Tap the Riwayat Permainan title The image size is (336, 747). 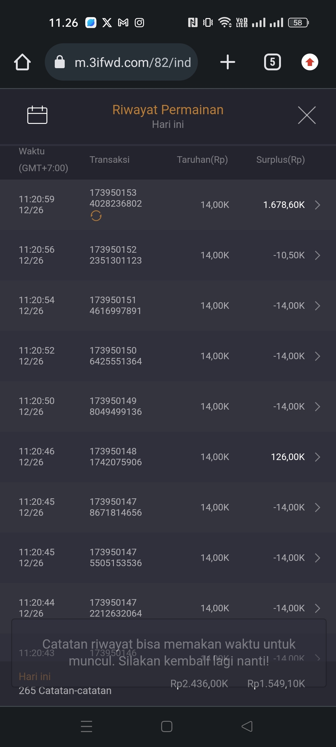coord(168,110)
